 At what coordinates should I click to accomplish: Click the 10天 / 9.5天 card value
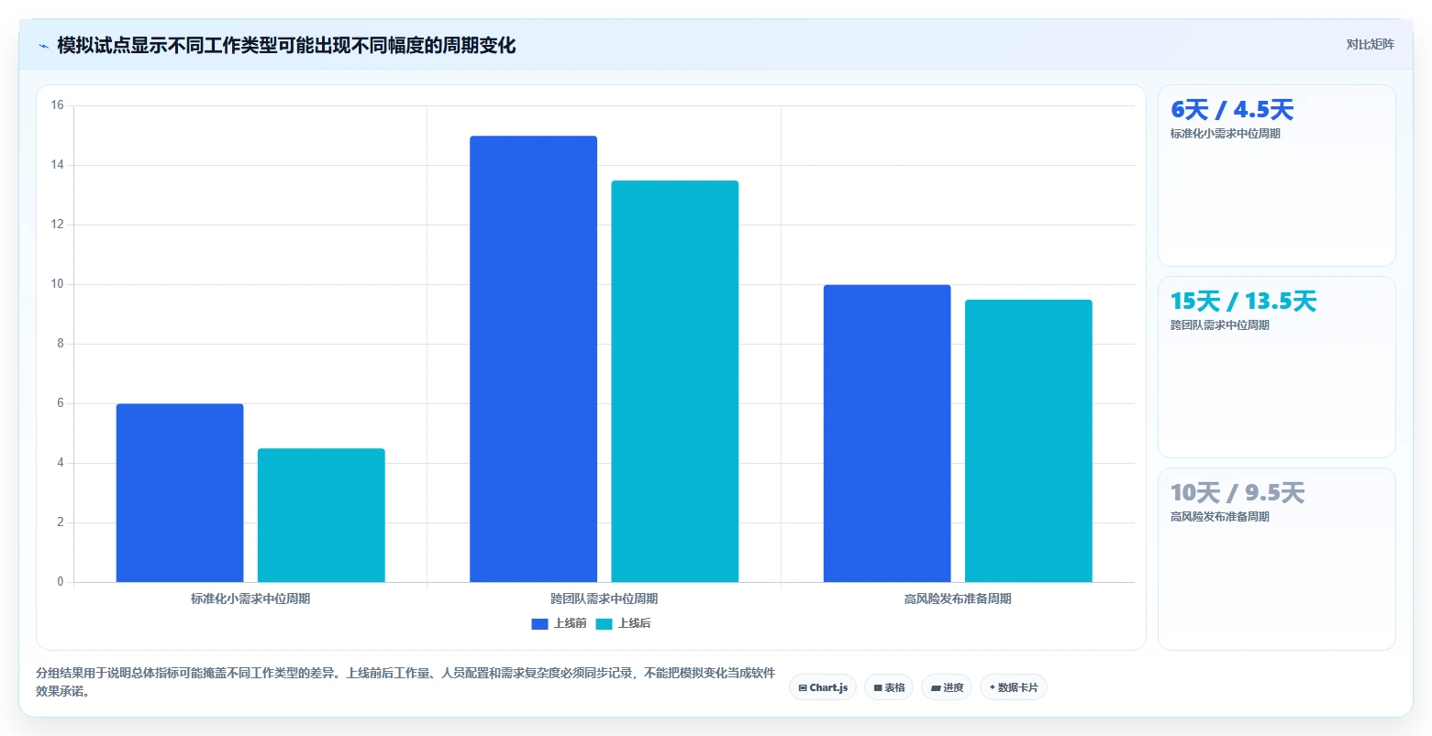(1238, 493)
